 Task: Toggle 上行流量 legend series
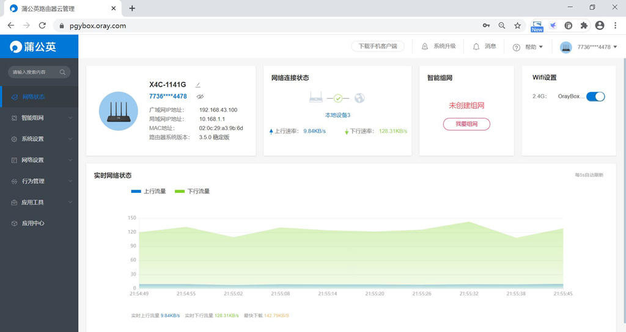(148, 191)
